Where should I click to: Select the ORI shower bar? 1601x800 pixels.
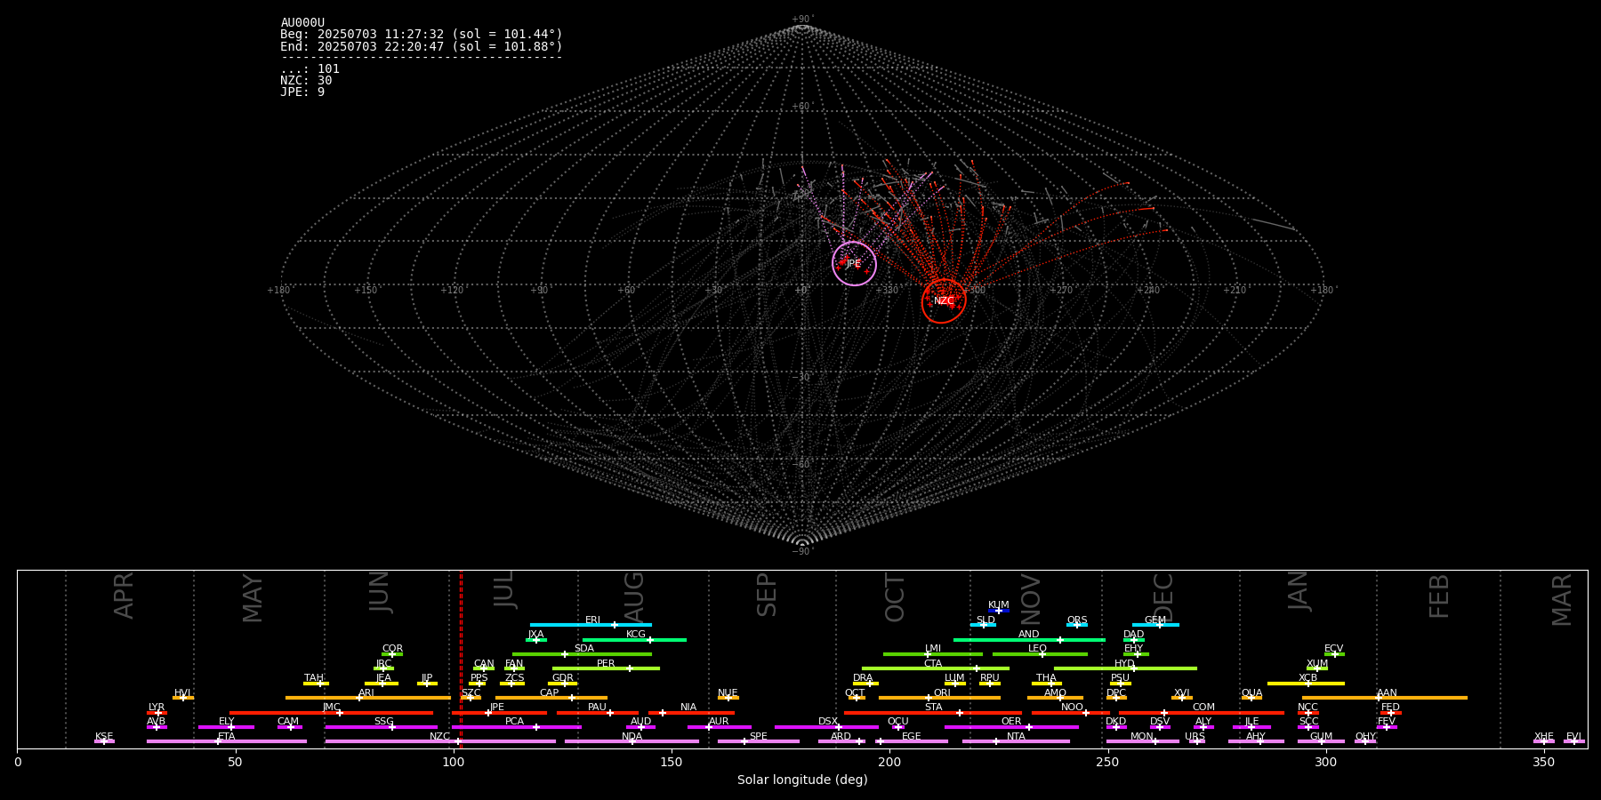pyautogui.click(x=939, y=698)
